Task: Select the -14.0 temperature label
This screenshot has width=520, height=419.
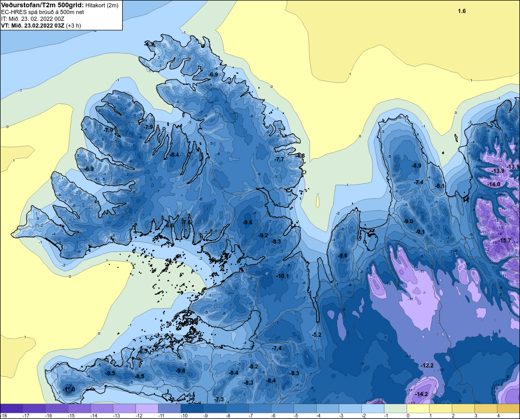Action: (x=494, y=184)
